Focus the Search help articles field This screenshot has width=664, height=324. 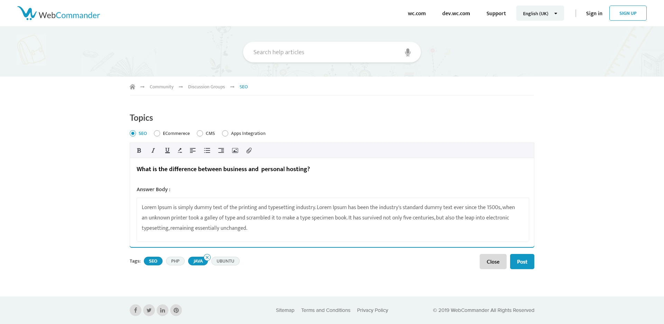pos(325,52)
